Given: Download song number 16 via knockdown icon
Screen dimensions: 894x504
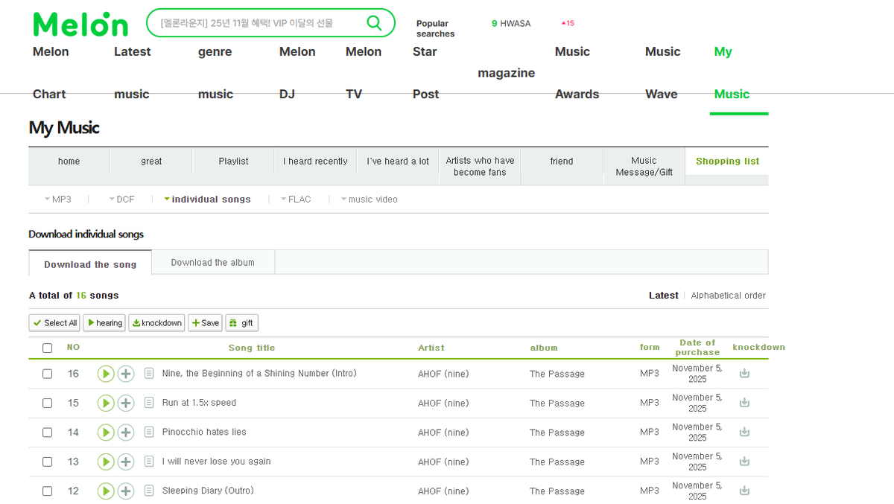Looking at the screenshot, I should coord(744,373).
